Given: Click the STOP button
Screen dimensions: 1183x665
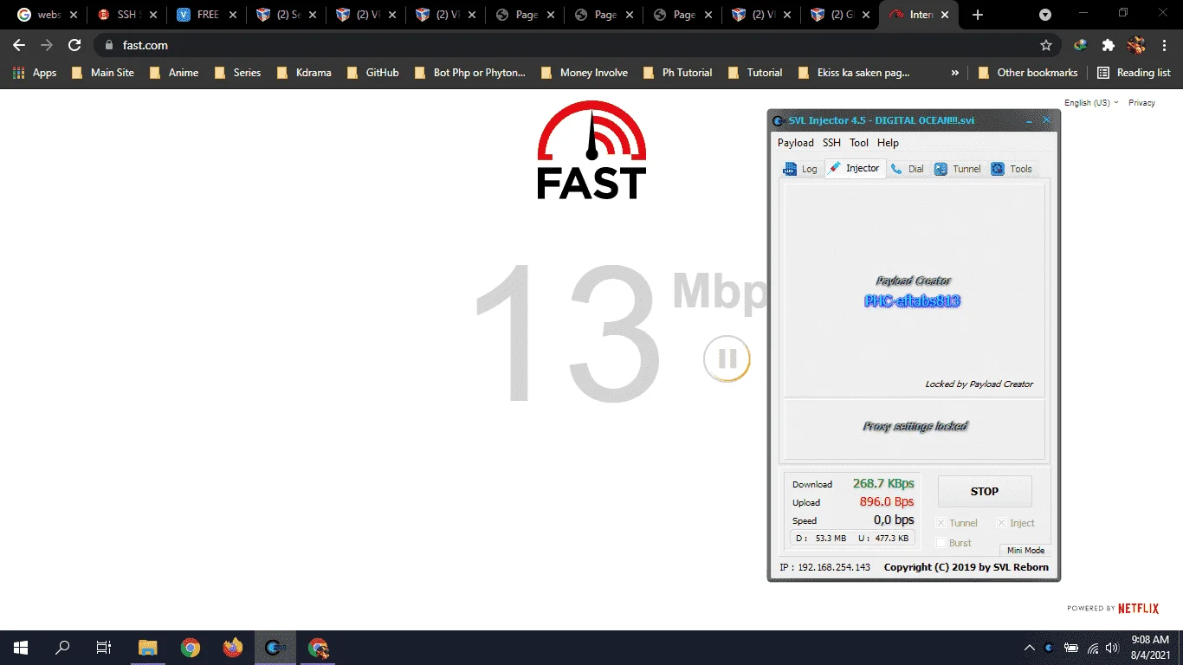Looking at the screenshot, I should (x=985, y=491).
